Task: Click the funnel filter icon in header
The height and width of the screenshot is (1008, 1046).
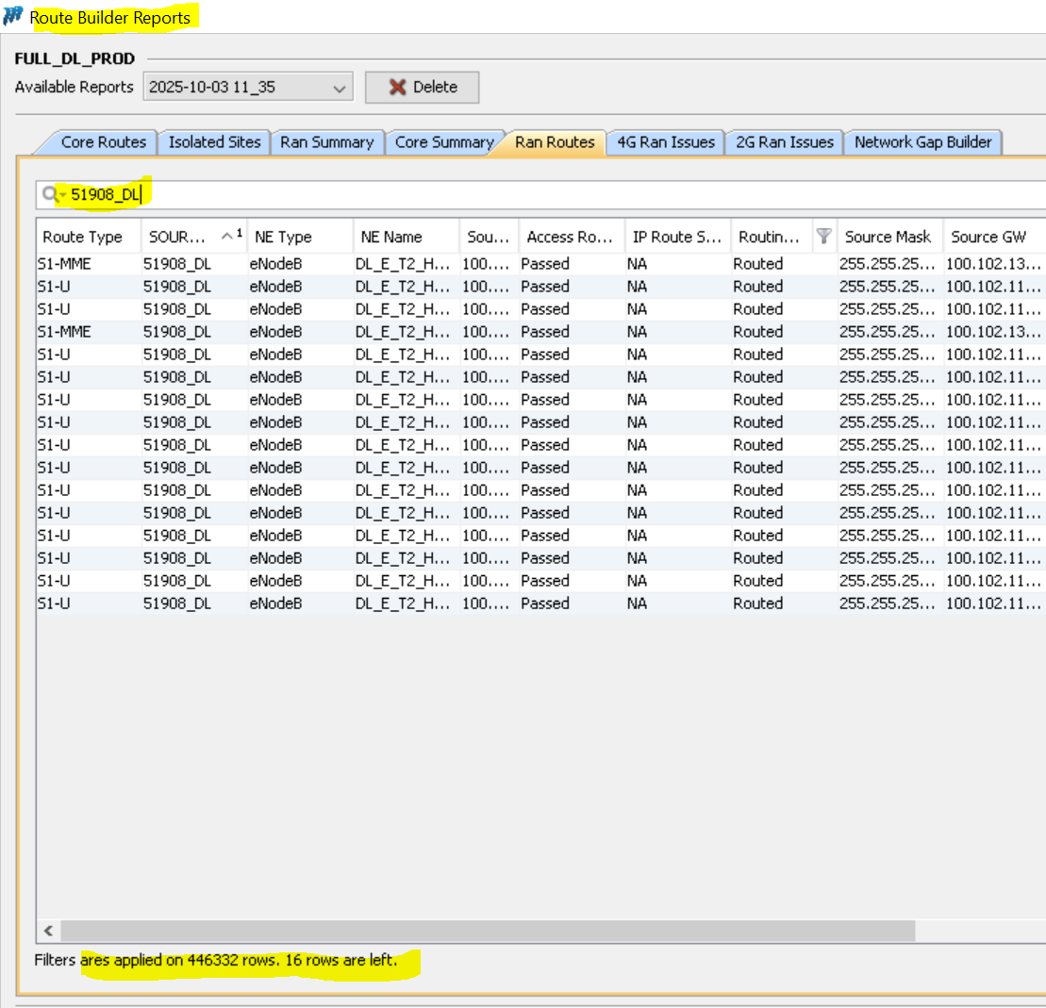Action: click(x=823, y=237)
